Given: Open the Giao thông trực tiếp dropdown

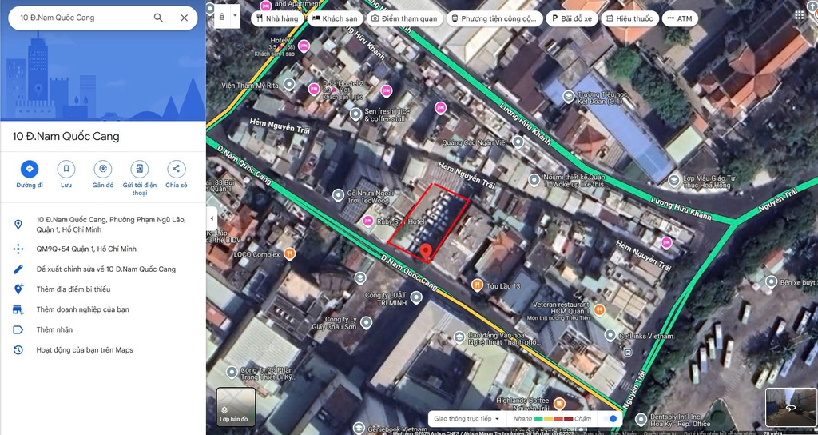Looking at the screenshot, I should (x=467, y=419).
